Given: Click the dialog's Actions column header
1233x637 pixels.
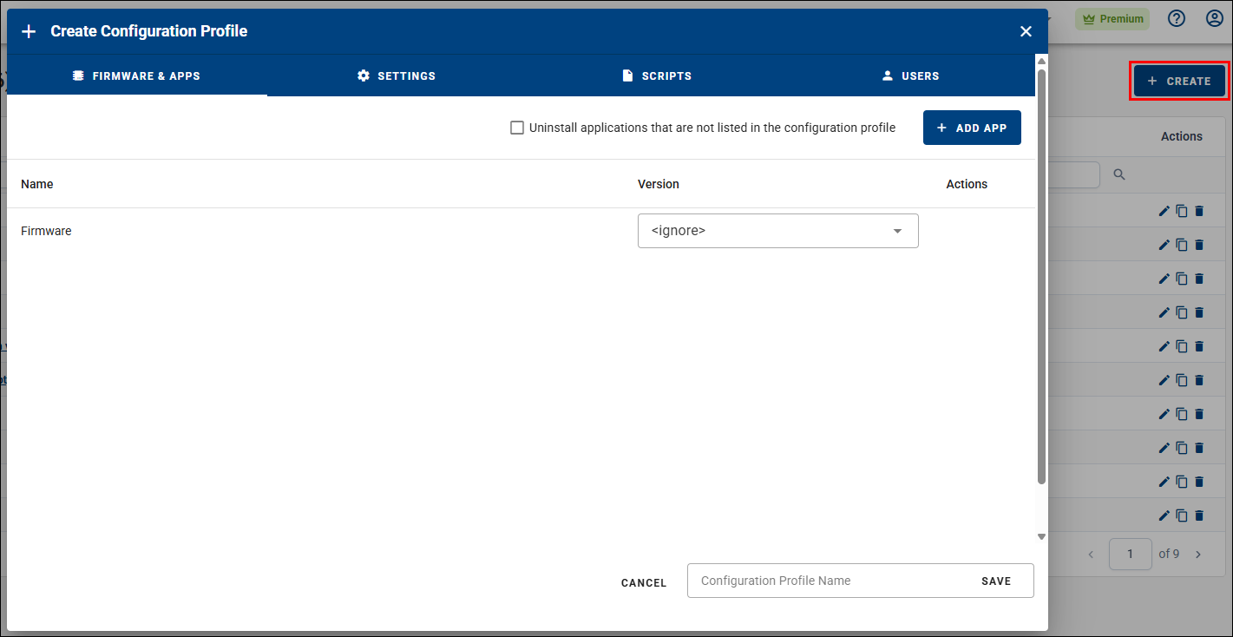Looking at the screenshot, I should pyautogui.click(x=967, y=184).
